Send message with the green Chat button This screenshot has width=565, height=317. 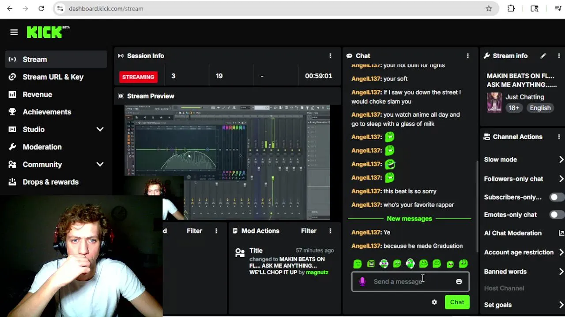(457, 302)
